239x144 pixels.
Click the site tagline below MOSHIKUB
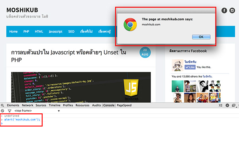(x=27, y=16)
